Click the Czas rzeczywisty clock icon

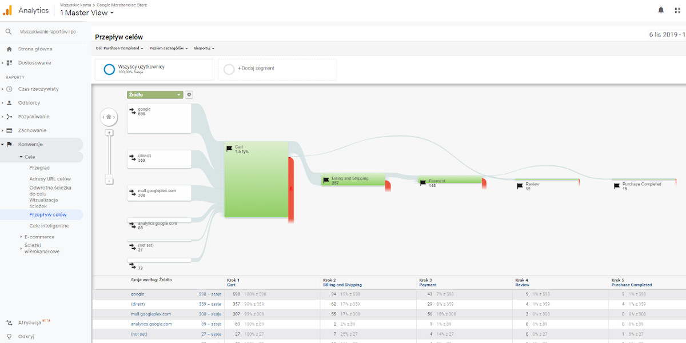(x=9, y=89)
